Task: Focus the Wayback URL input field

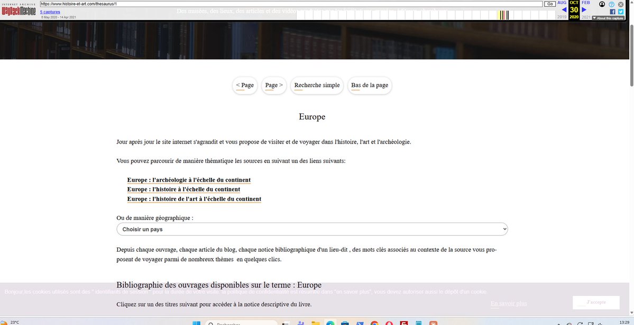Action: (291, 4)
